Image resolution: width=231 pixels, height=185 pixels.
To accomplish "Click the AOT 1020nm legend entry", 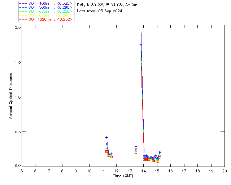I will point(46,19).
